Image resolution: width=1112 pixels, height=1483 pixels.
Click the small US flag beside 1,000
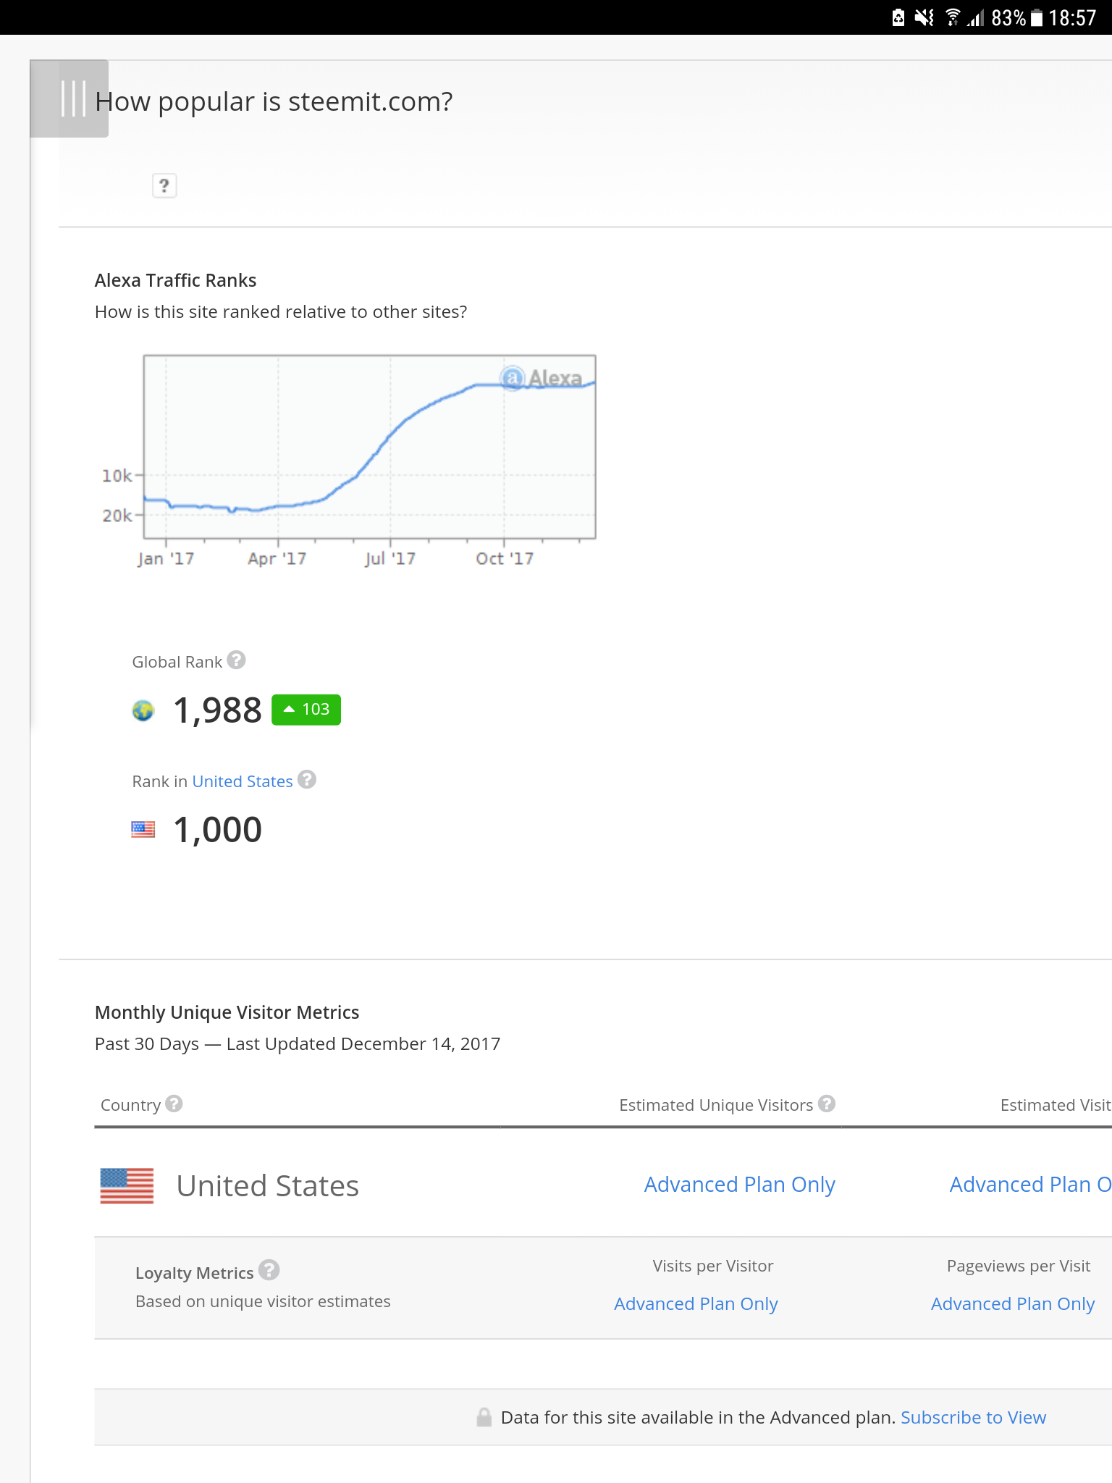coord(143,830)
